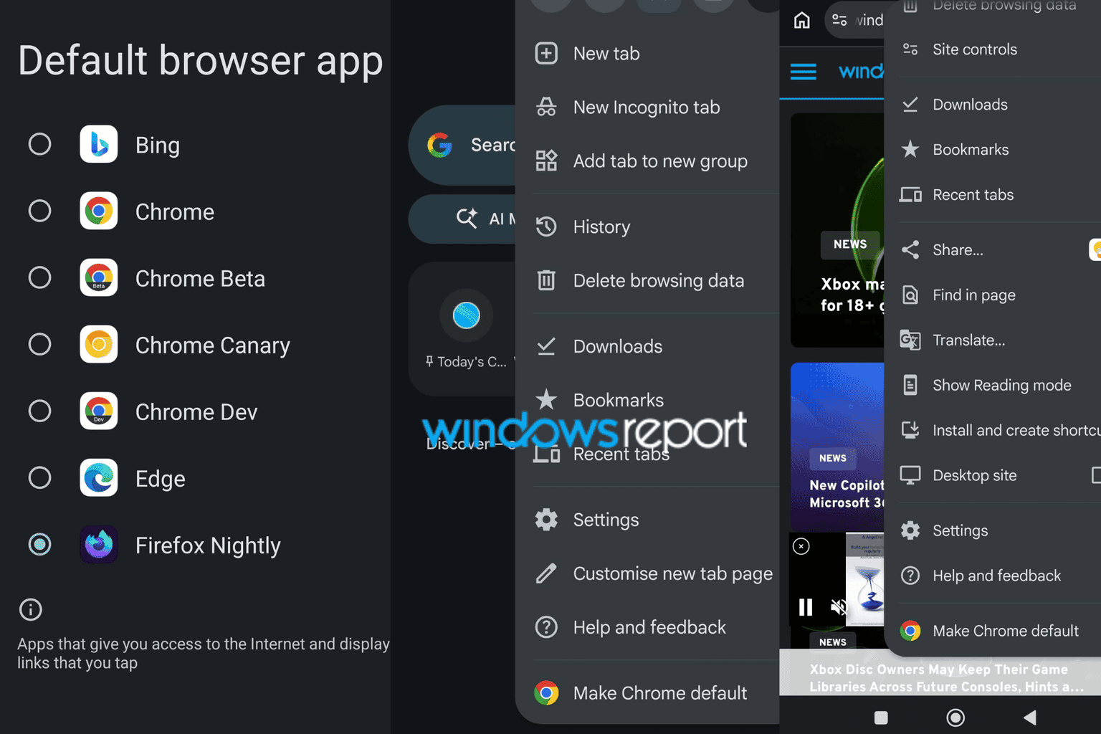
Task: Click the History clock icon
Action: pyautogui.click(x=546, y=227)
